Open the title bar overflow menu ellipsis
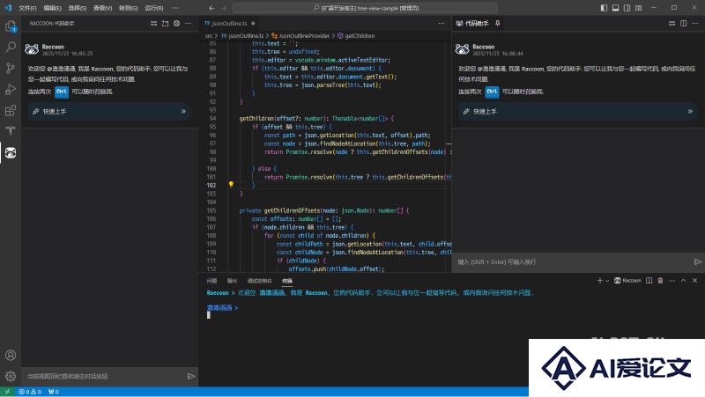 [x=175, y=8]
